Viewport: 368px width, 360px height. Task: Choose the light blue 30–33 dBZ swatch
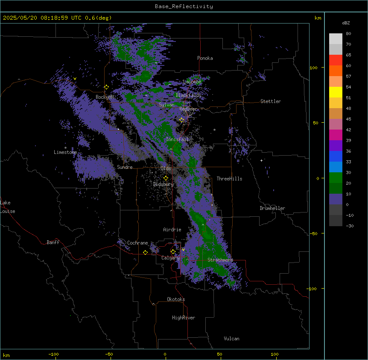point(336,167)
